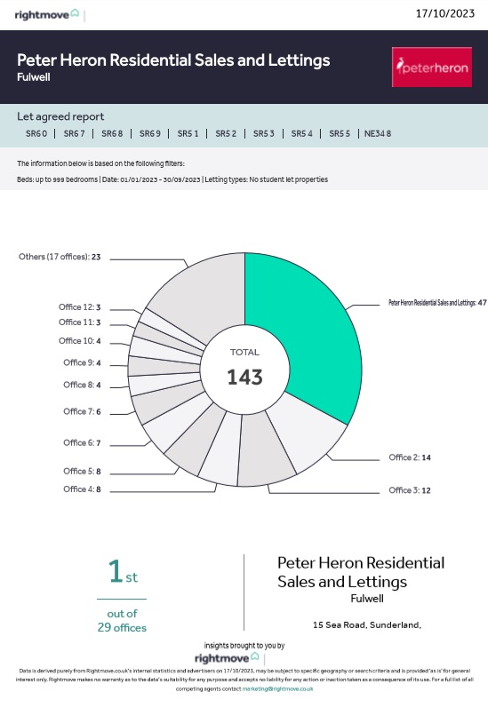Click the rightmove logo at top
488x724 pixels.
(x=47, y=15)
